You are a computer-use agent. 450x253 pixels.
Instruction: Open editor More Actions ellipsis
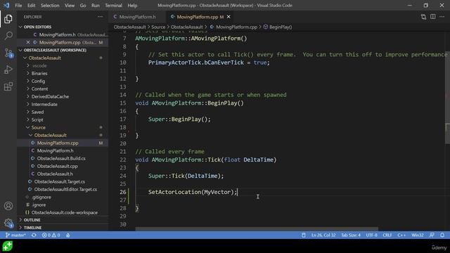point(442,17)
